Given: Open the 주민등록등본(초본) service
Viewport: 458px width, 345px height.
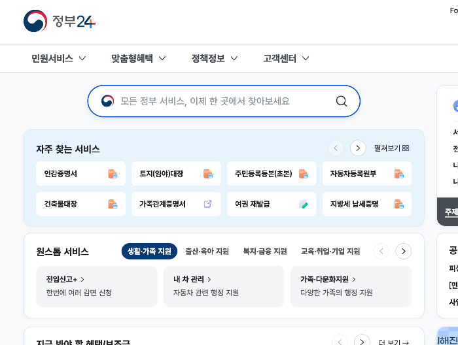Looking at the screenshot, I should point(272,174).
